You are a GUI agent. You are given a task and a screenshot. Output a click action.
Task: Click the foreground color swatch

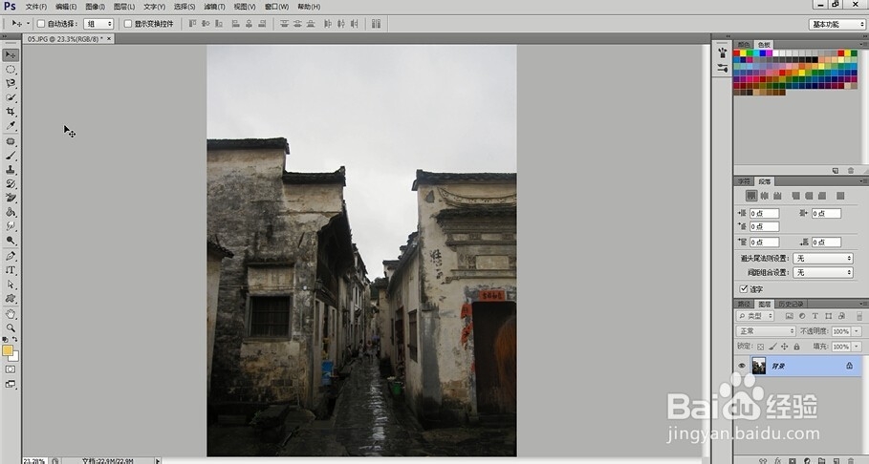click(8, 350)
